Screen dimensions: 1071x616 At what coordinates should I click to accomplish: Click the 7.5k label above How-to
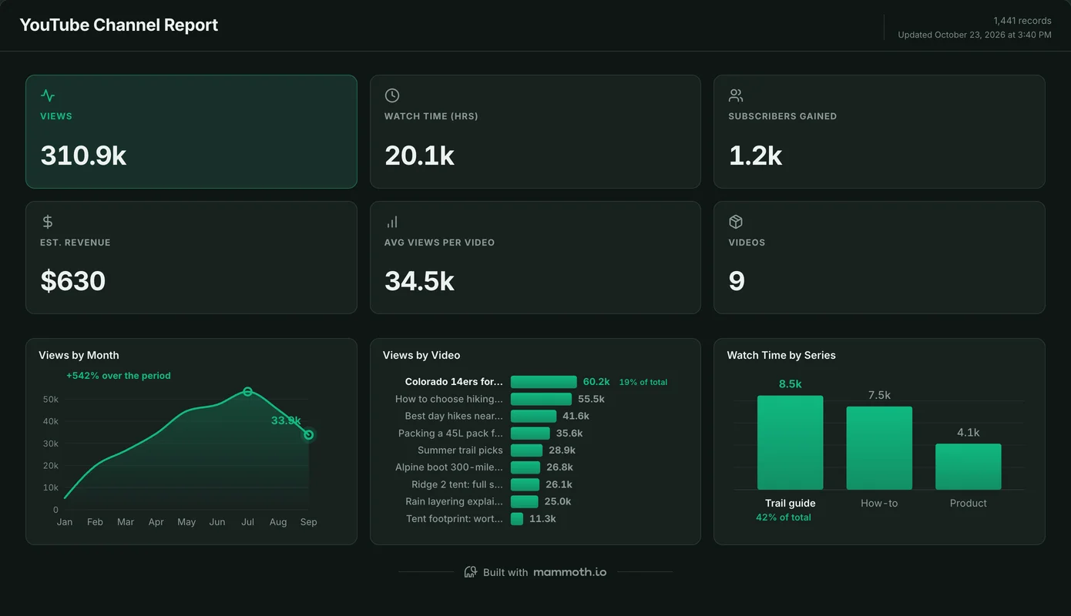point(879,395)
